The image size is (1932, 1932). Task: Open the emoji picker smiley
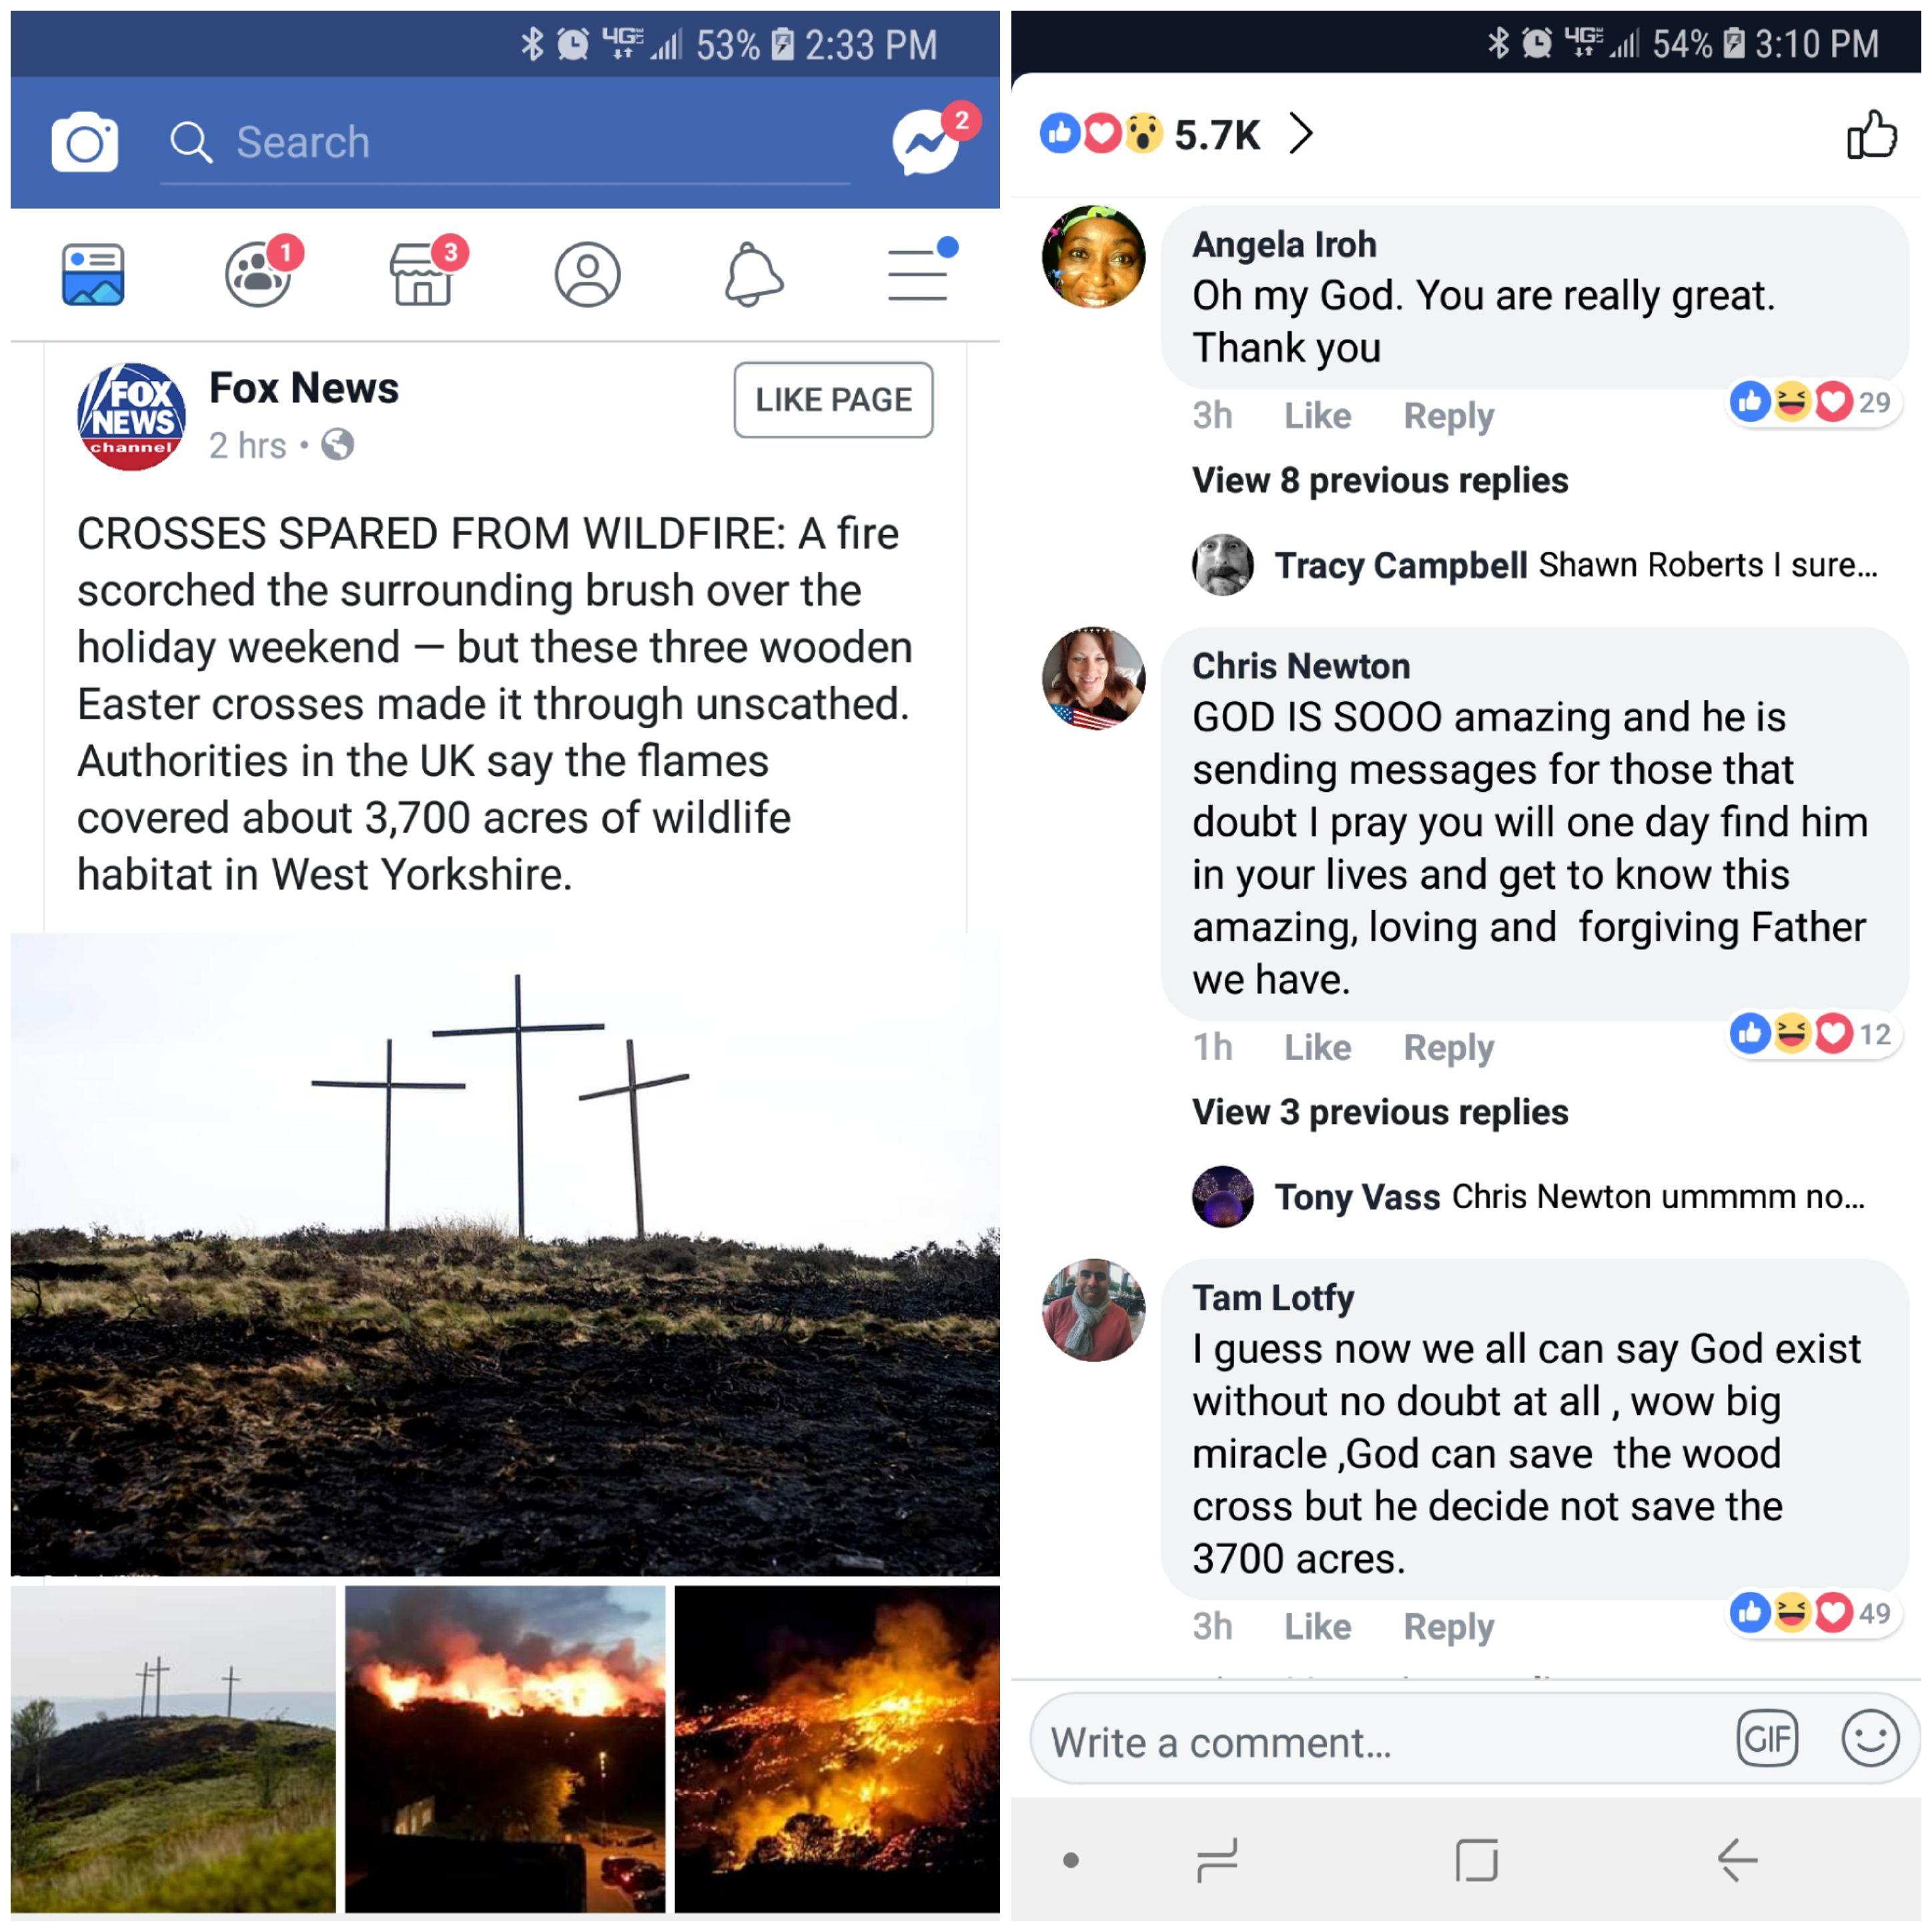(1870, 1740)
